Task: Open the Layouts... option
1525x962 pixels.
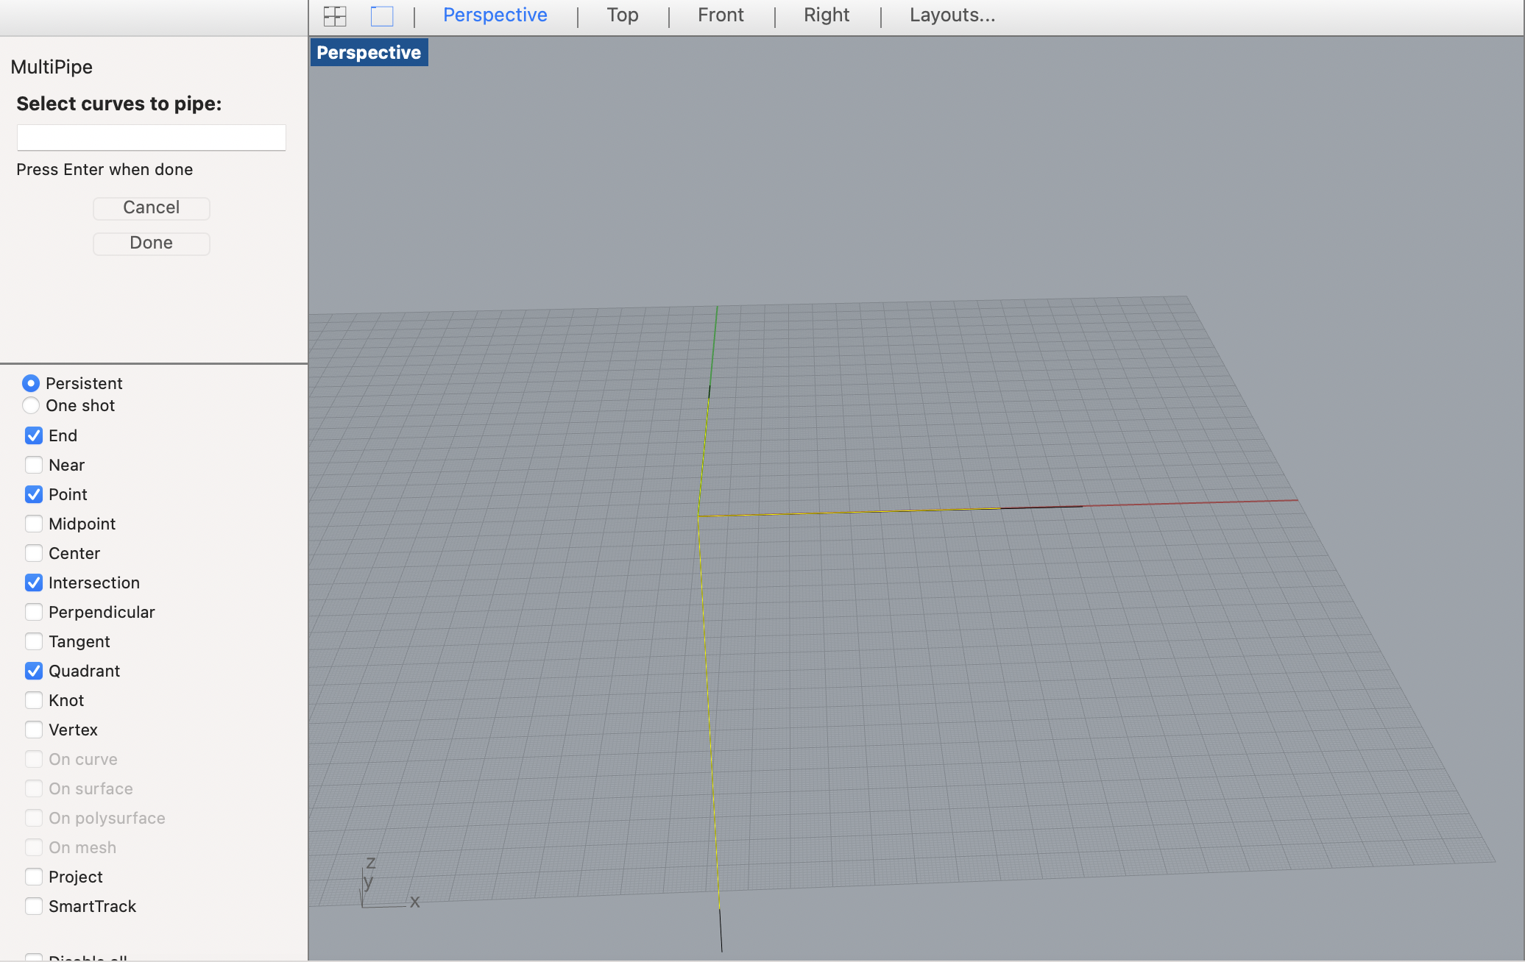Action: pos(951,15)
